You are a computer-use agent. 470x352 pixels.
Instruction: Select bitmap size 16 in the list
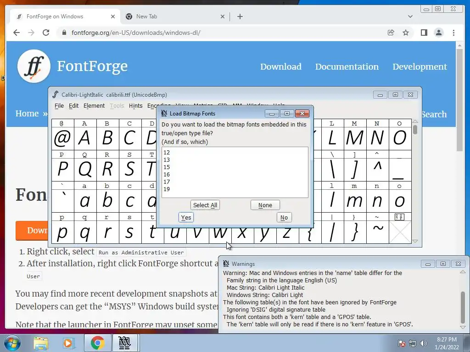[x=235, y=175]
